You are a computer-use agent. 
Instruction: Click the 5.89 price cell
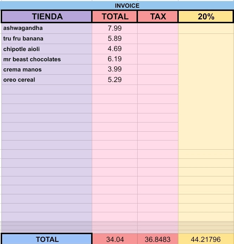pos(115,39)
